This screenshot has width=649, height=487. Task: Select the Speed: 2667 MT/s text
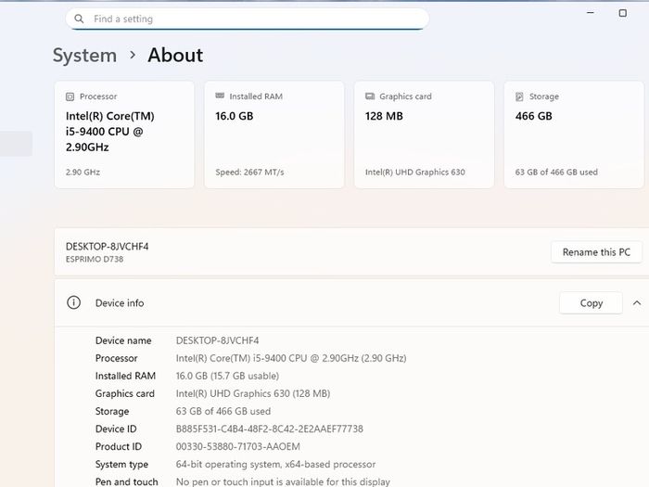[249, 173]
